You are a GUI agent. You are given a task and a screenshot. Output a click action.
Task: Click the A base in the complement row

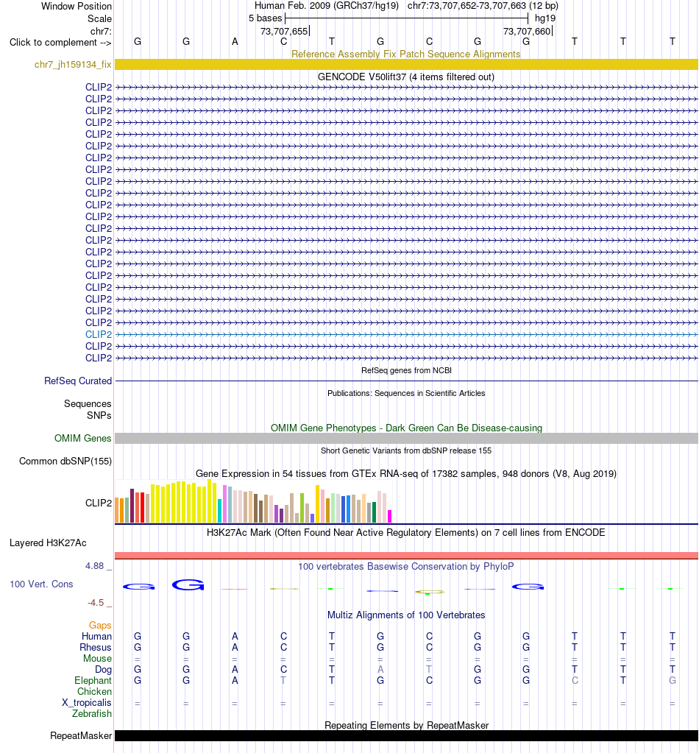235,42
